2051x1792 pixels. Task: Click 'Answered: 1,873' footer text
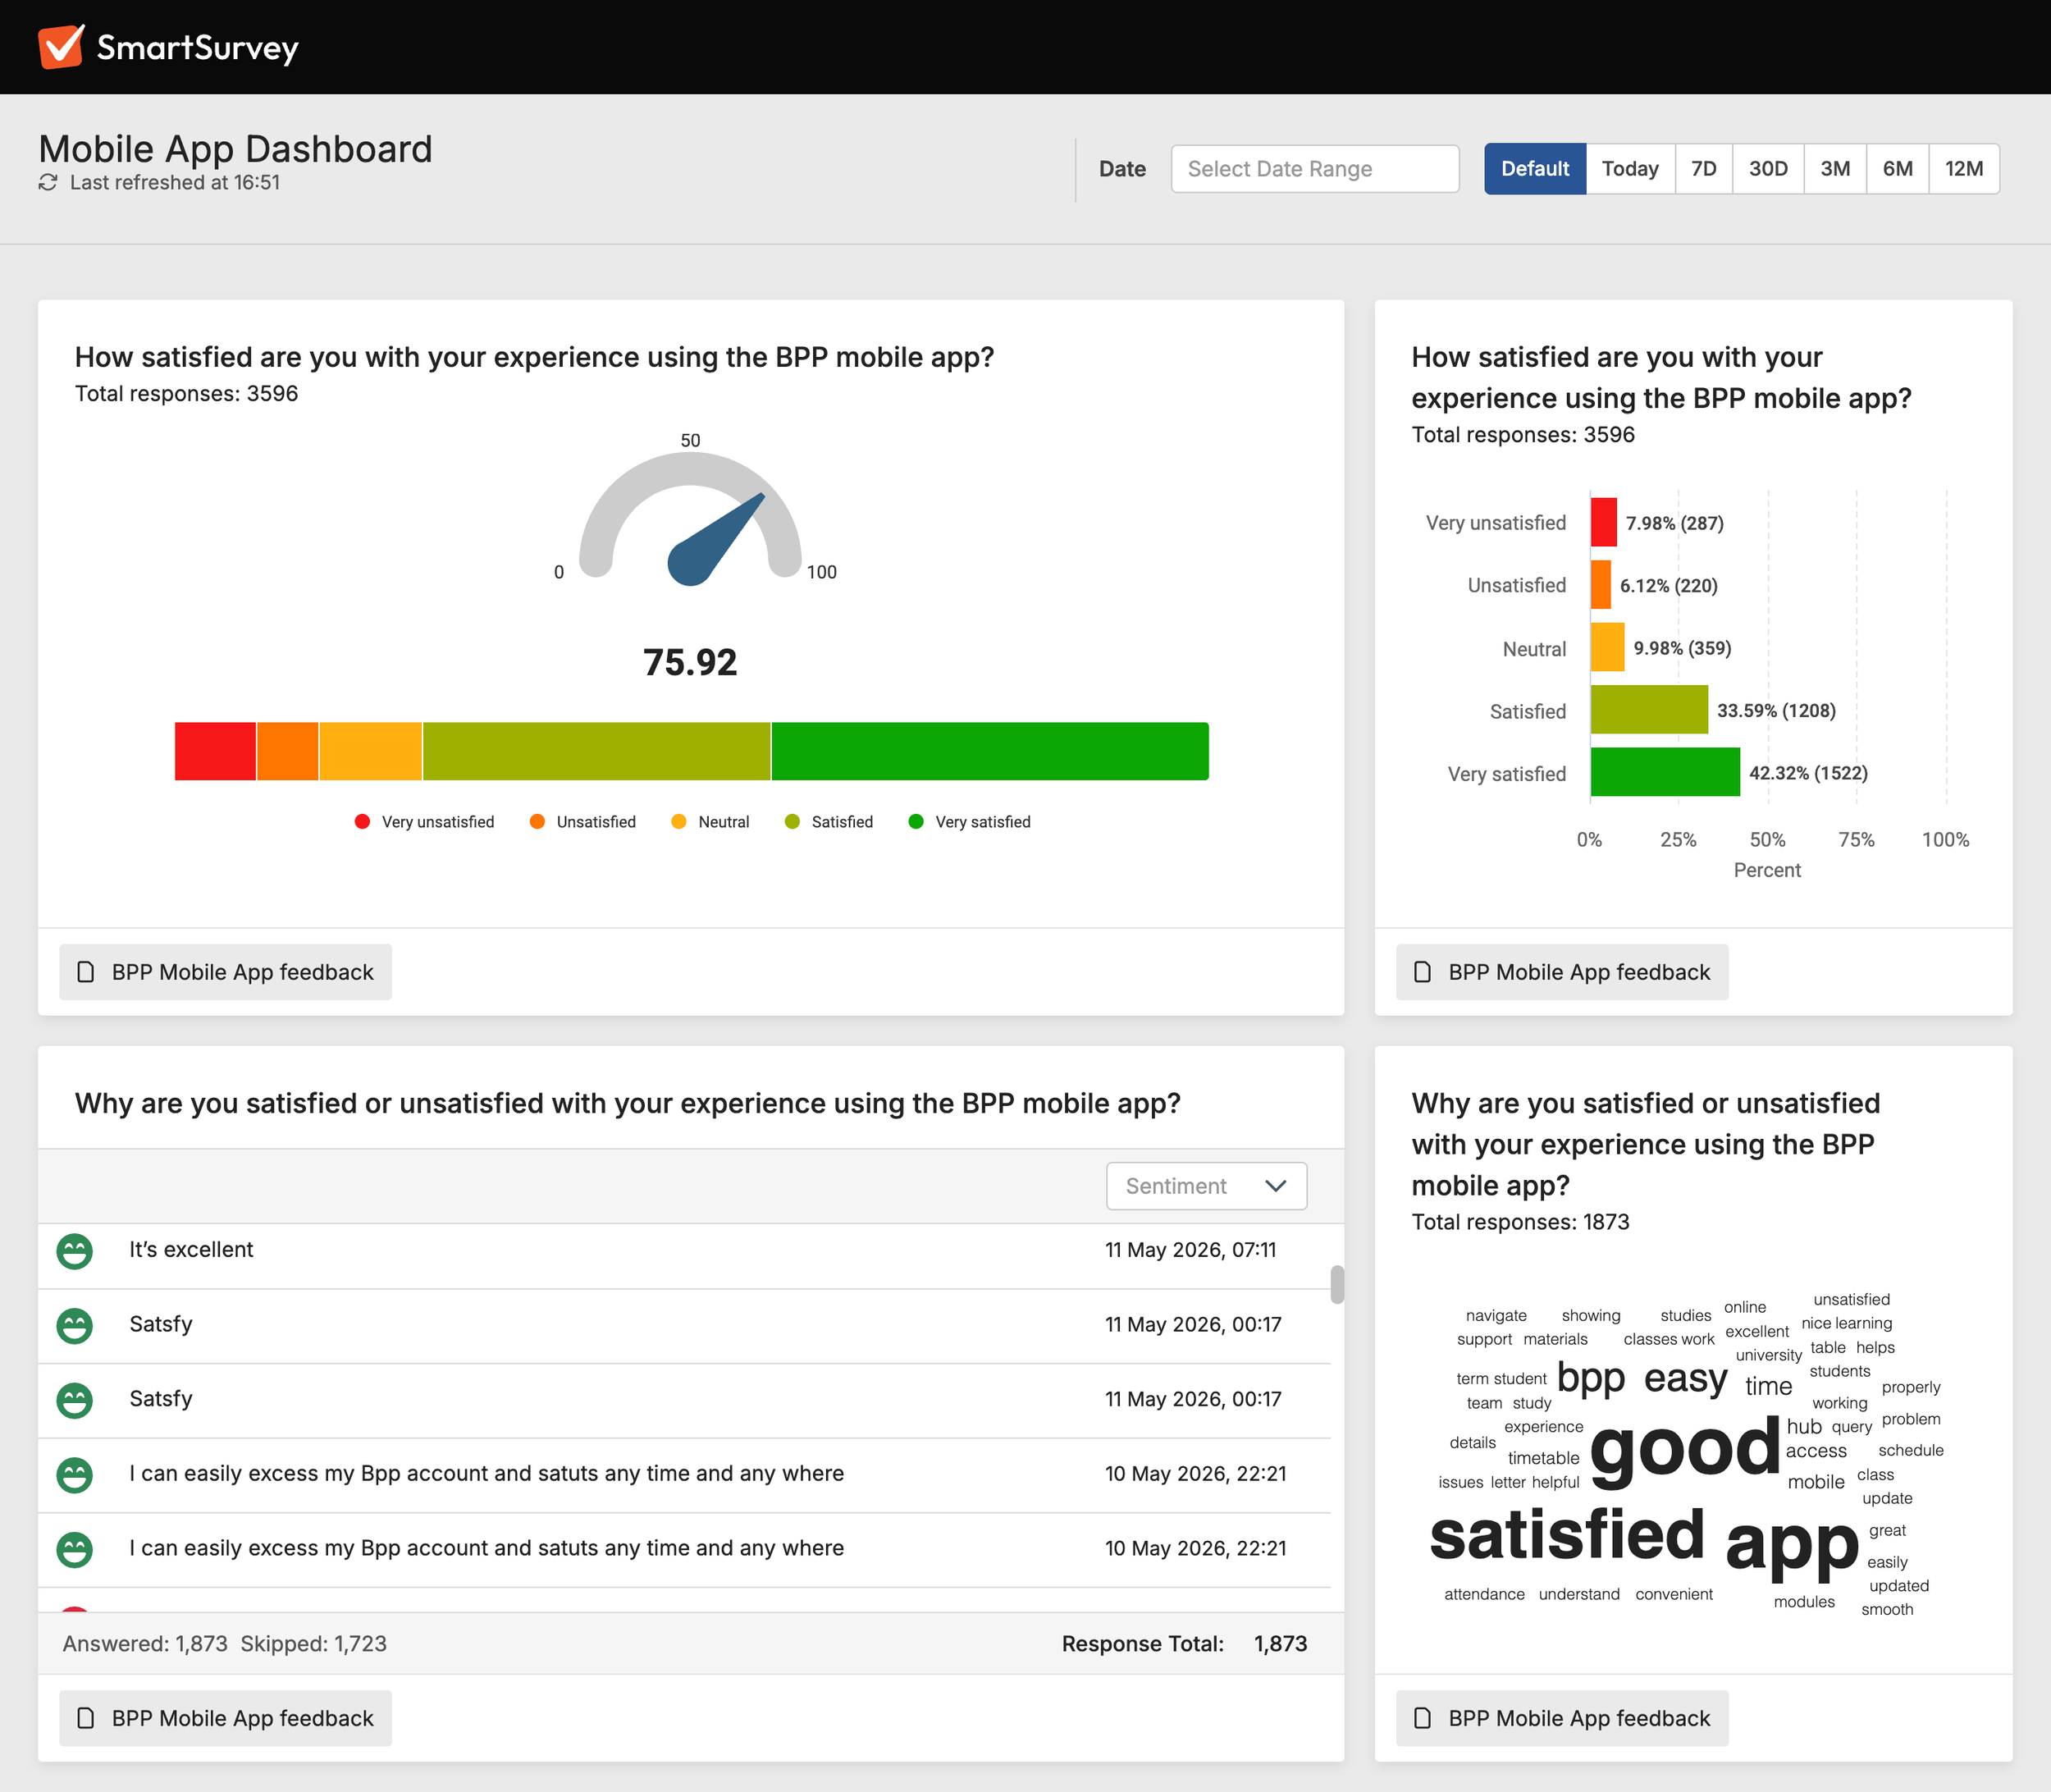coord(145,1644)
